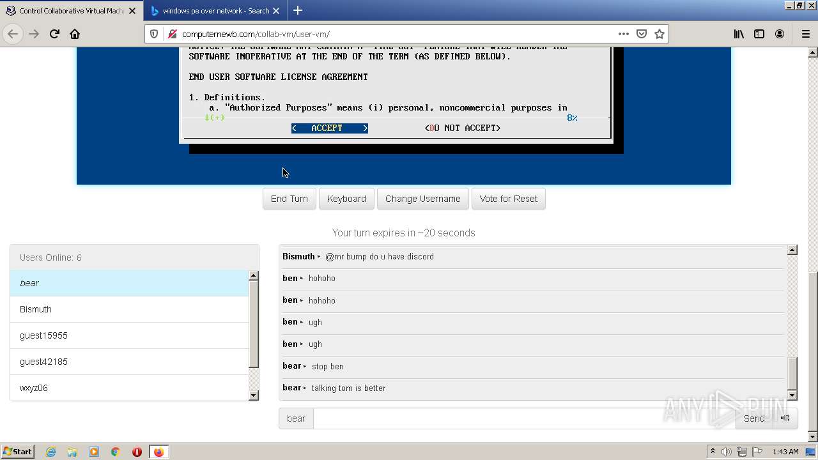Click Vote for Reset button
Screen dimensions: 818x460
click(509, 199)
